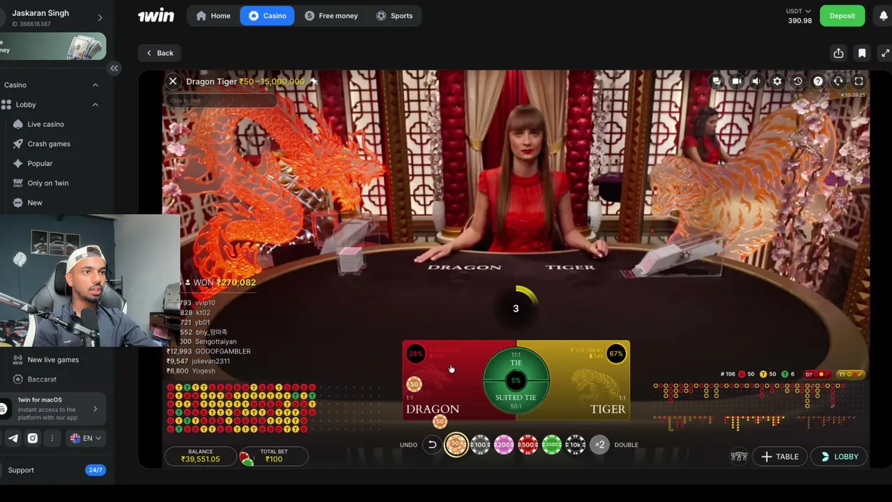Share the game via share icon
Screen dimensions: 892x502
click(838, 53)
